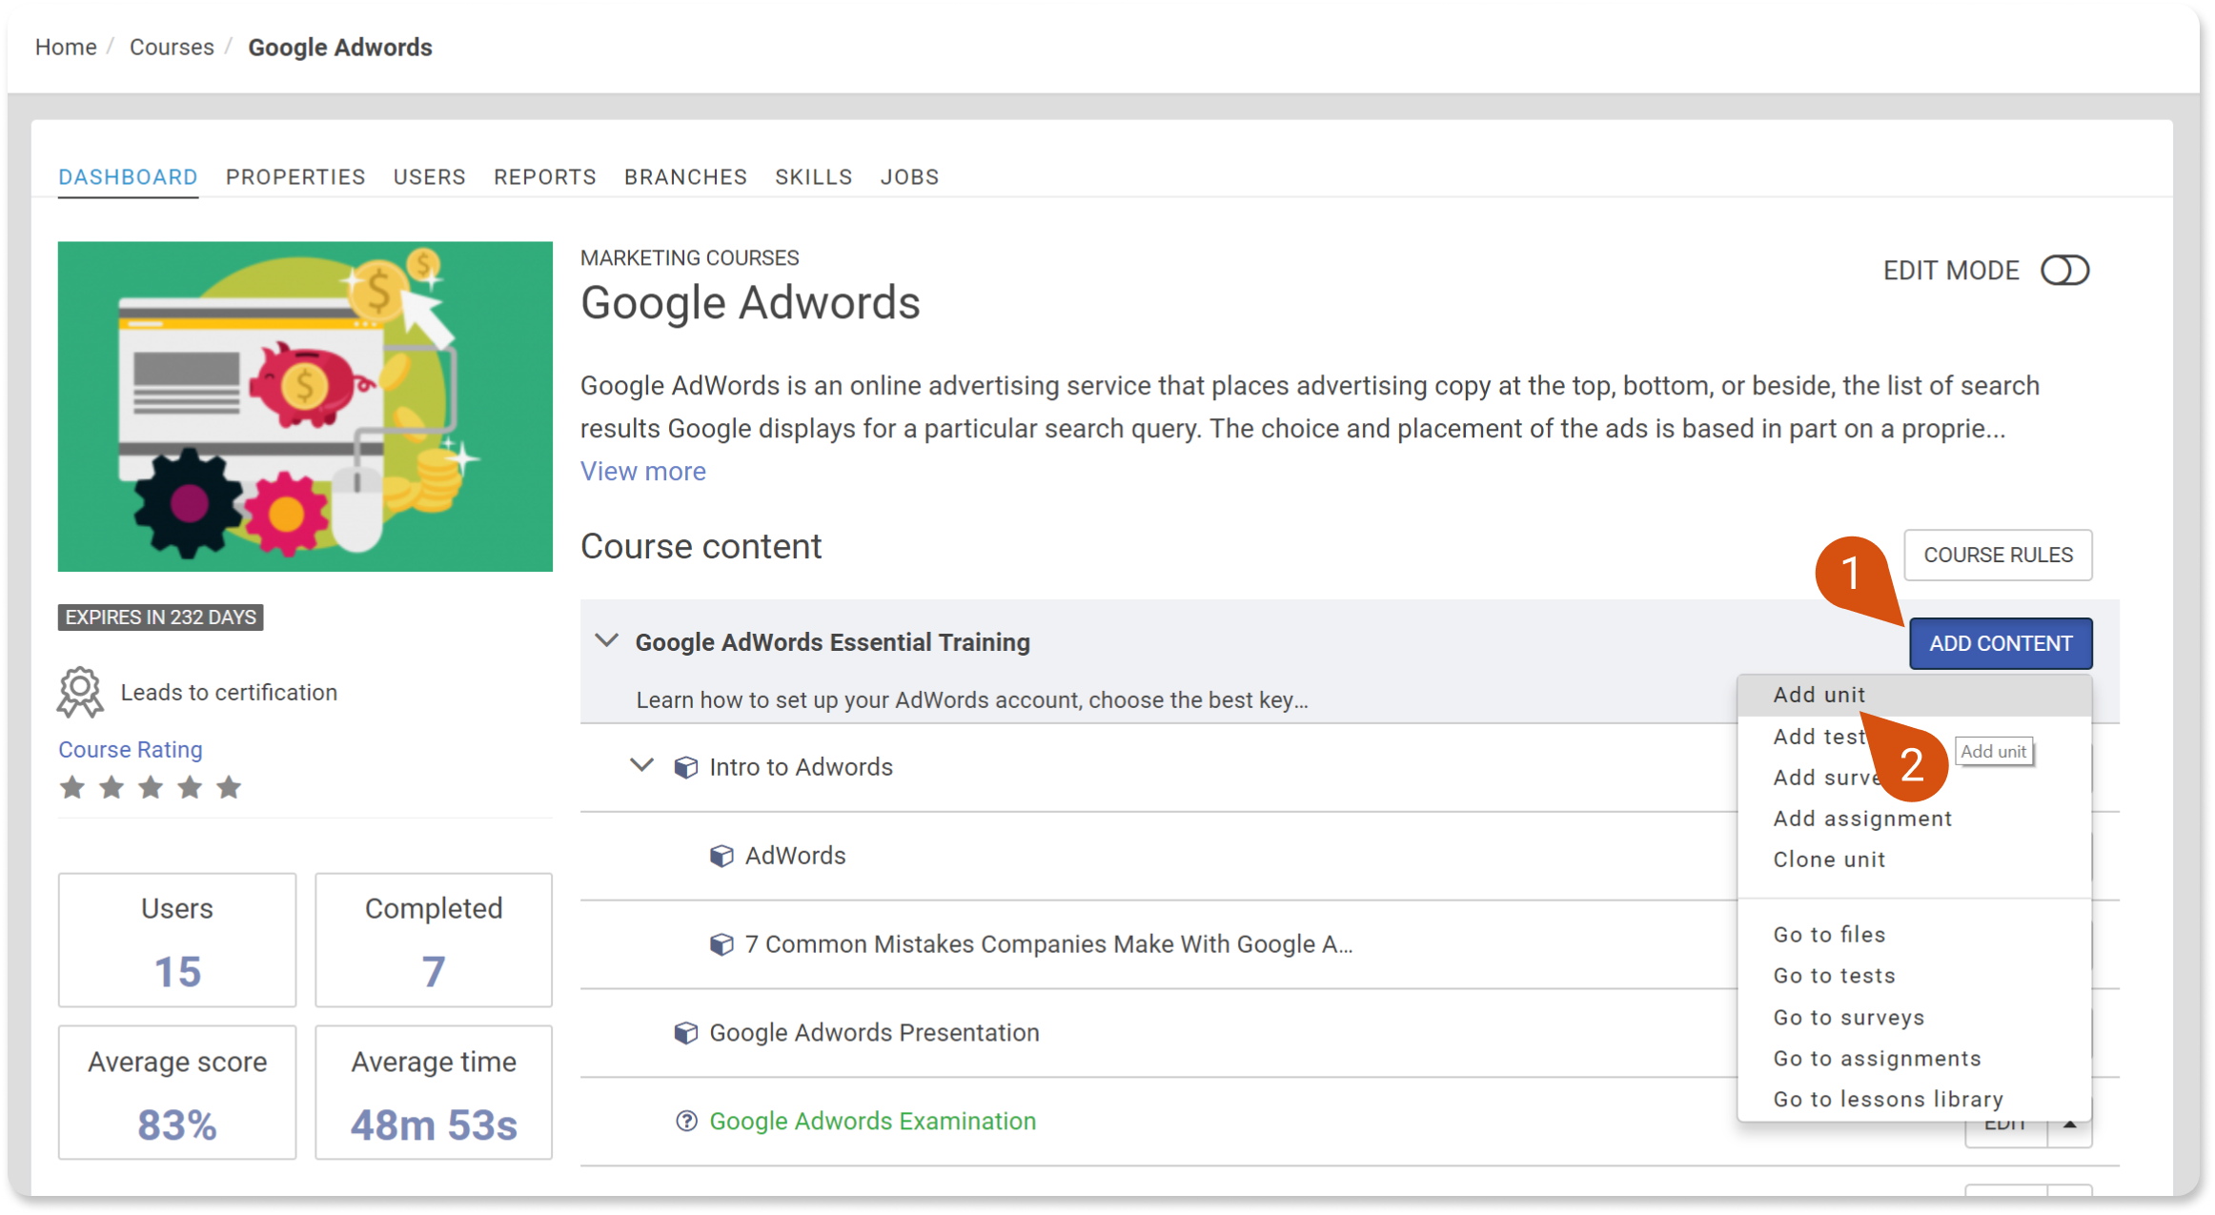Open the Examination row edit dropdown arrow

click(x=2069, y=1125)
